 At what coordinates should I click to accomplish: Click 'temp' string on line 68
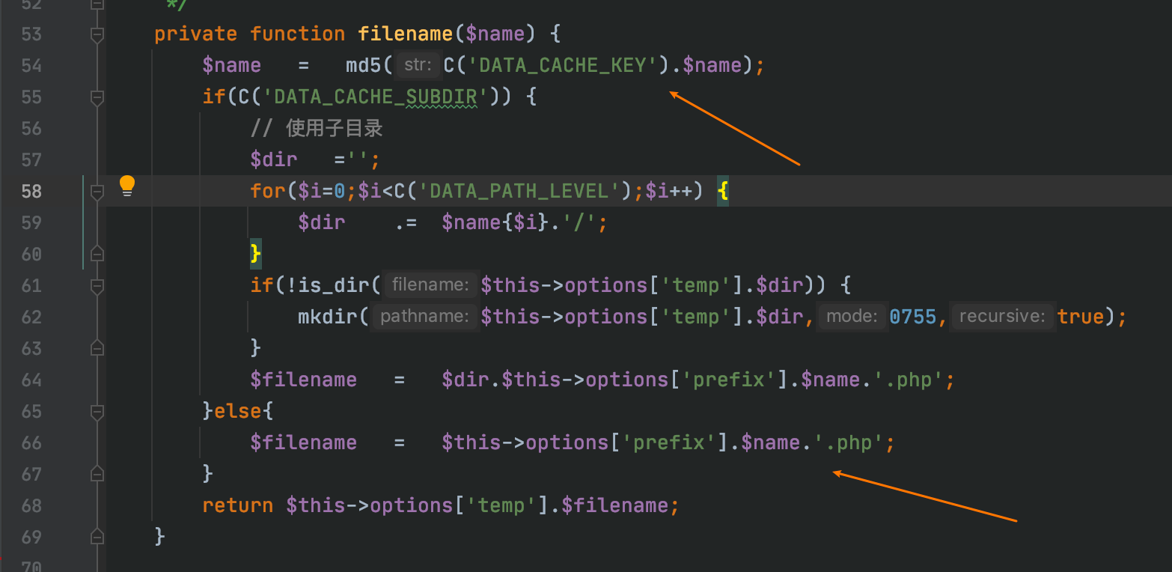click(502, 506)
